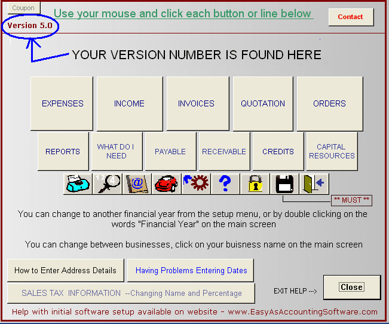The width and height of the screenshot is (389, 324).
Task: Select the INVOICES button
Action: pyautogui.click(x=196, y=103)
